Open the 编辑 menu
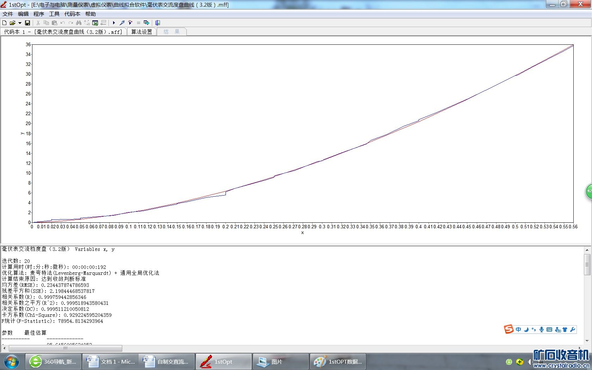Screen dimensions: 592x370 coord(23,14)
